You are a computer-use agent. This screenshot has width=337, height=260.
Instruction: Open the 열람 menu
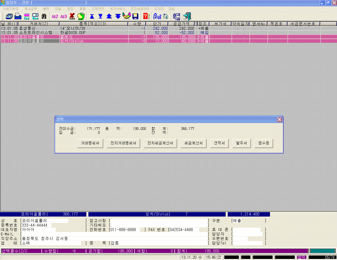pyautogui.click(x=82, y=9)
